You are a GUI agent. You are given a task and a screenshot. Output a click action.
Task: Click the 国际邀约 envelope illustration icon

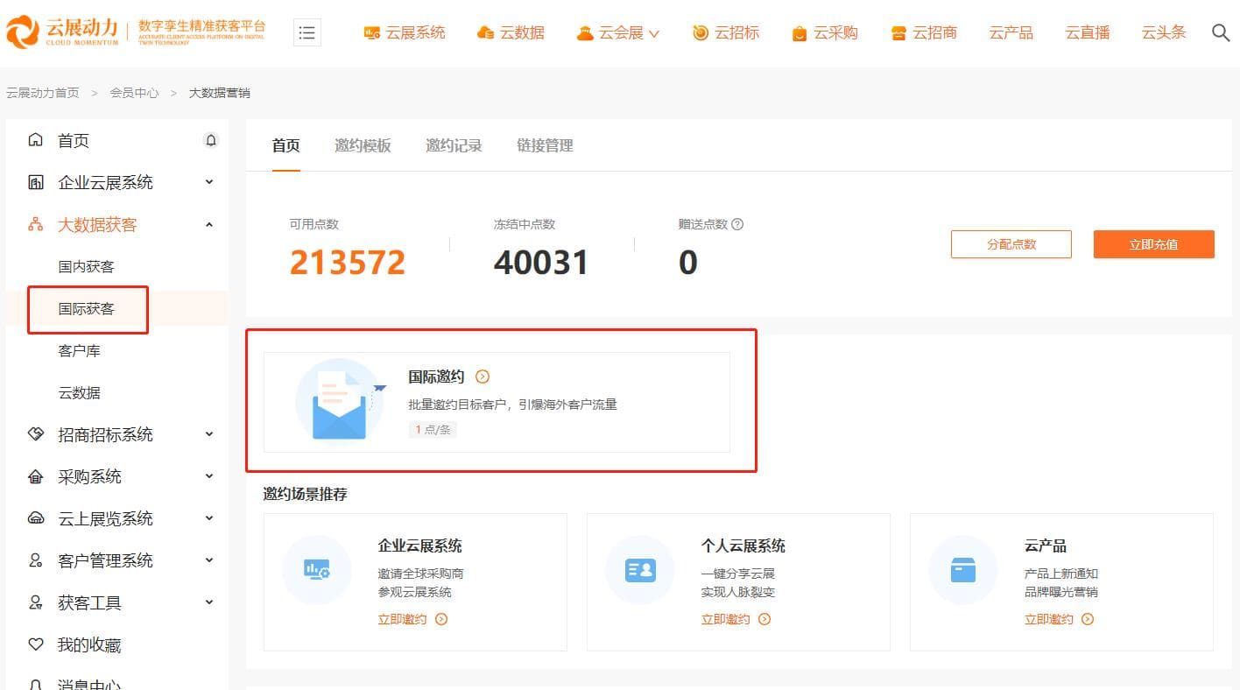click(339, 400)
